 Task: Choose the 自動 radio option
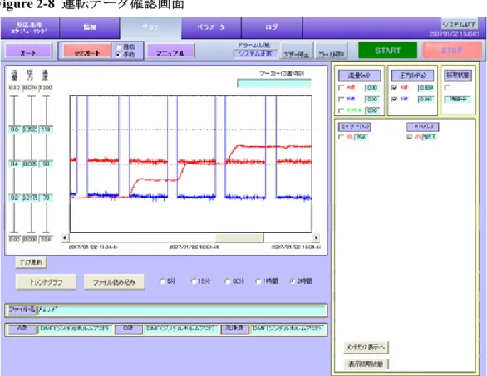[119, 47]
